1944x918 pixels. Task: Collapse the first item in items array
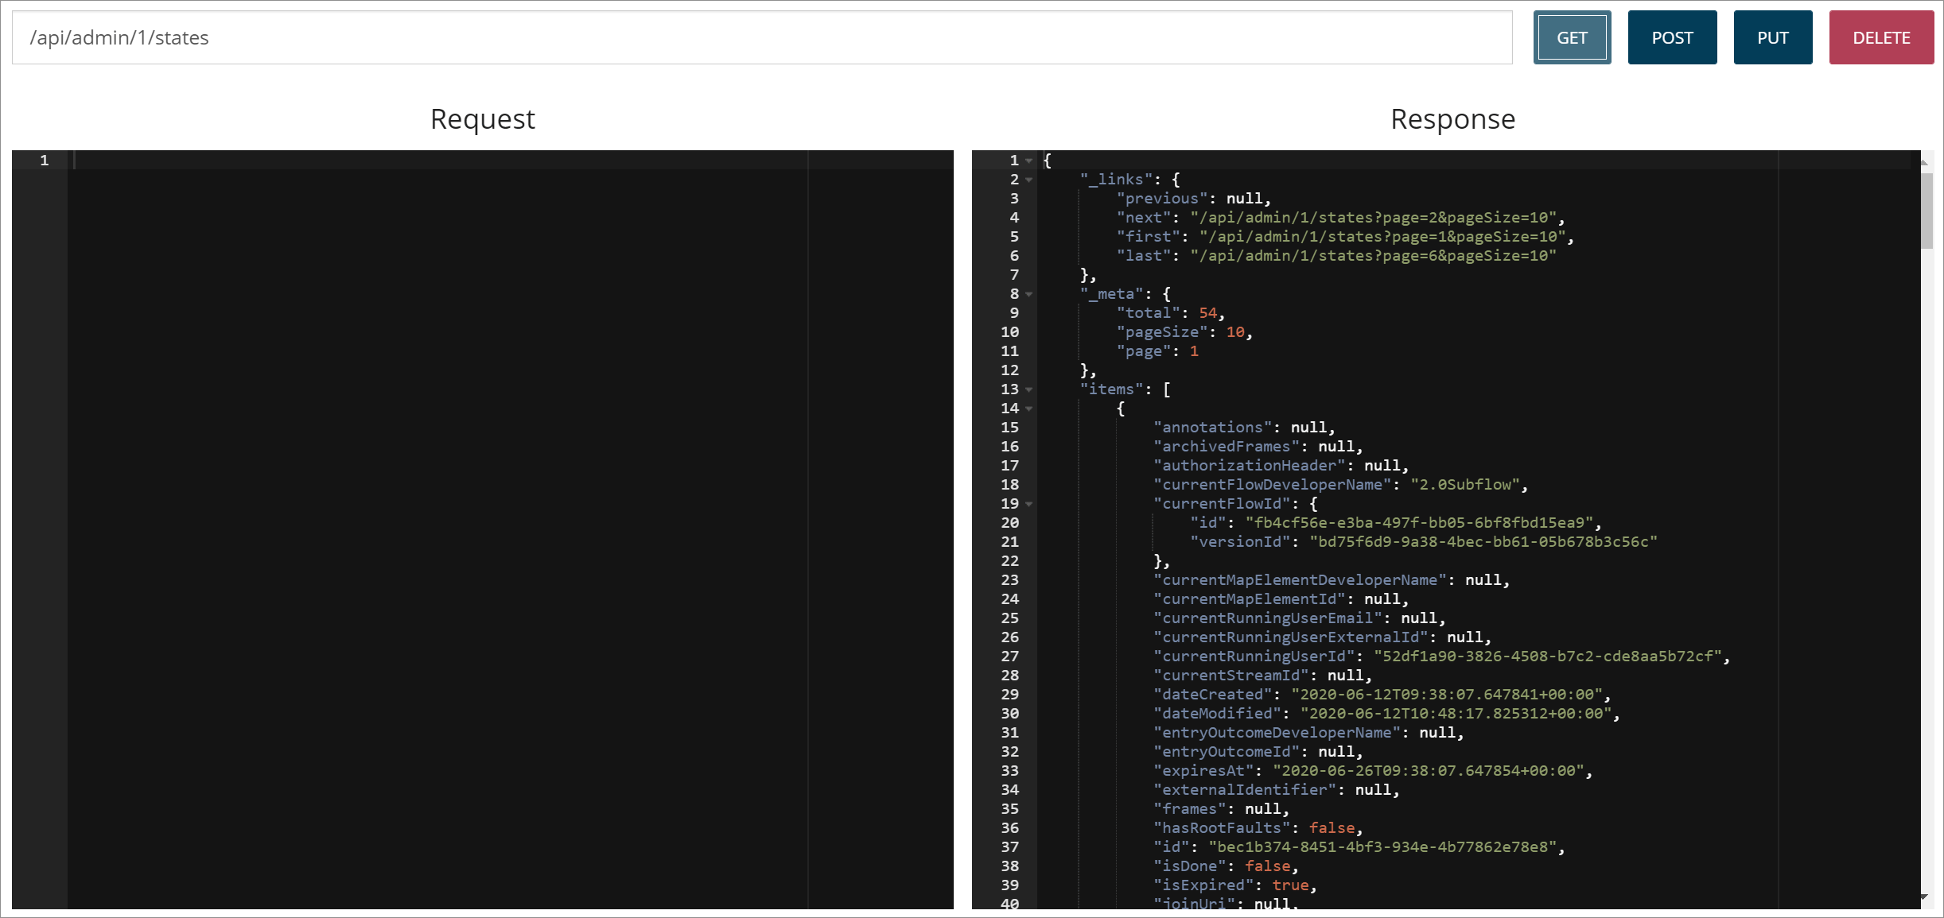(1030, 408)
